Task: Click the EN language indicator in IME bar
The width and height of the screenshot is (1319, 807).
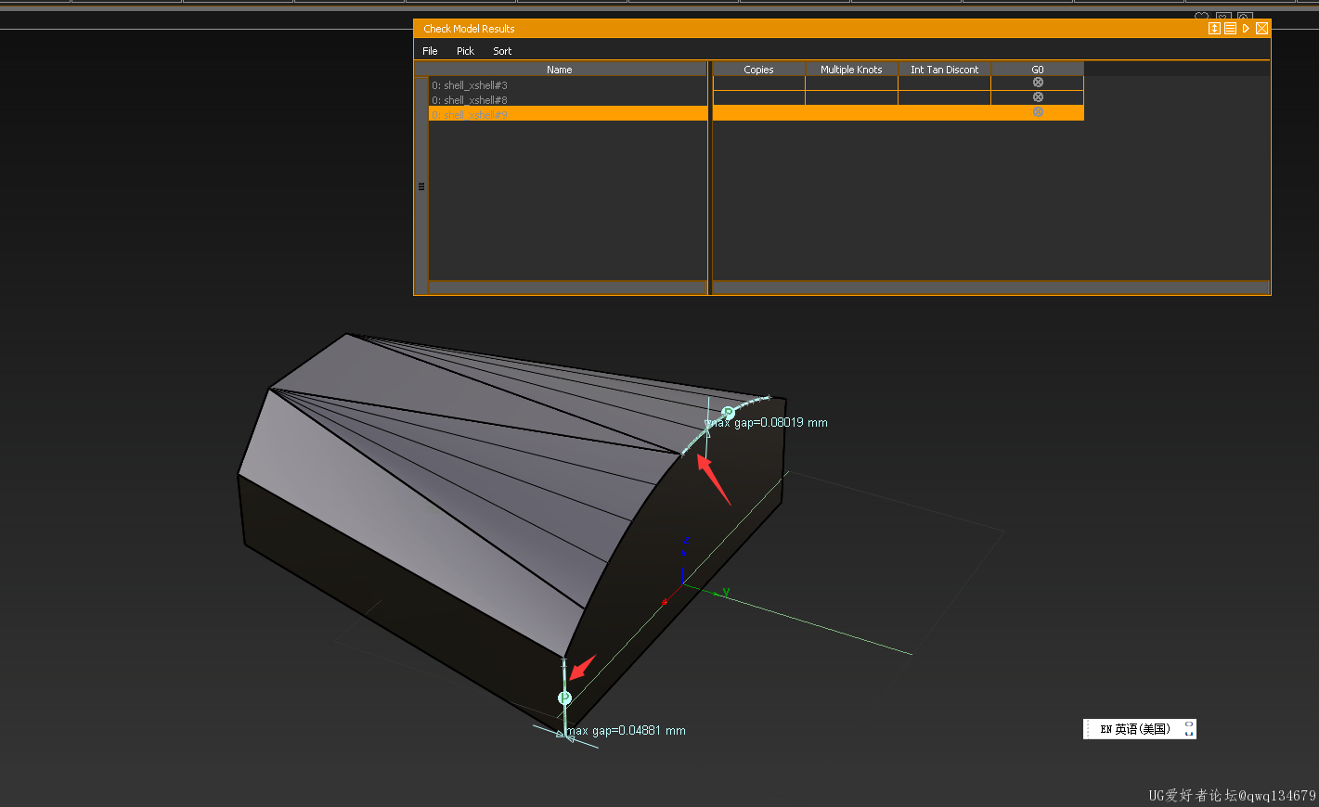Action: (1106, 729)
